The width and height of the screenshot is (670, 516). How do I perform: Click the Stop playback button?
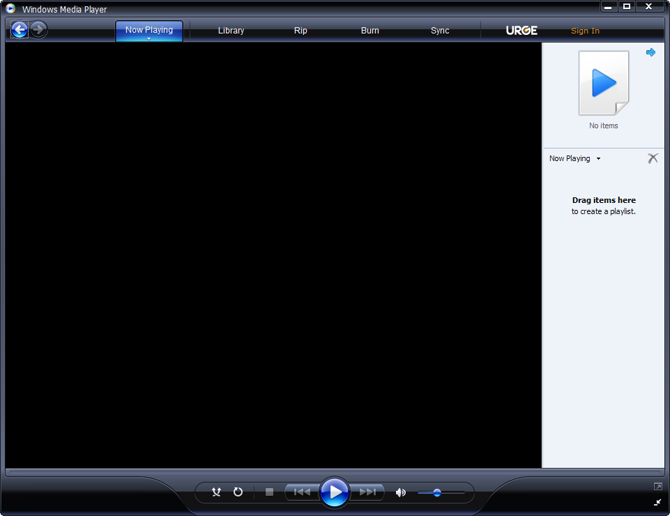pos(269,492)
